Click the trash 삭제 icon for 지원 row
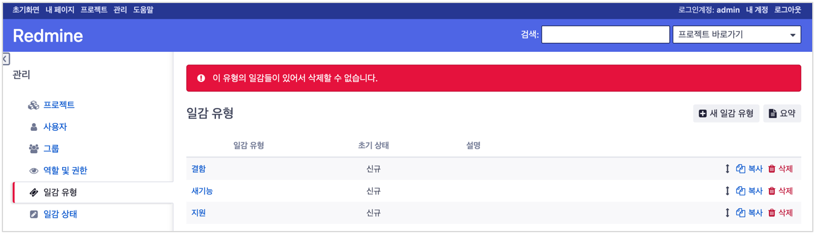814x234 pixels. pos(772,213)
